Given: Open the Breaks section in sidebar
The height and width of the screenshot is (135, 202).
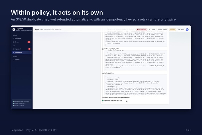Looking at the screenshot, I should click(x=22, y=42).
